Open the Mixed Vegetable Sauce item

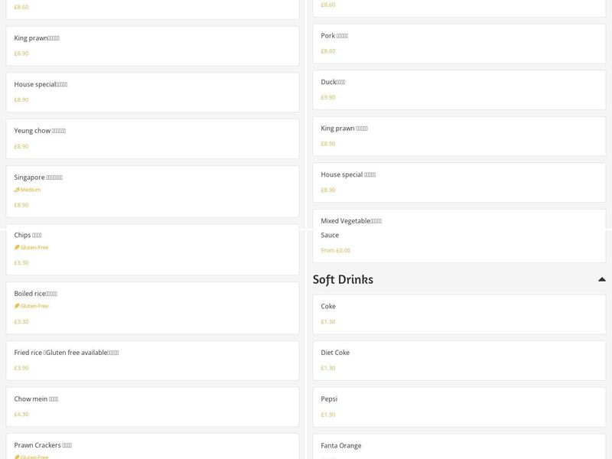tap(460, 235)
